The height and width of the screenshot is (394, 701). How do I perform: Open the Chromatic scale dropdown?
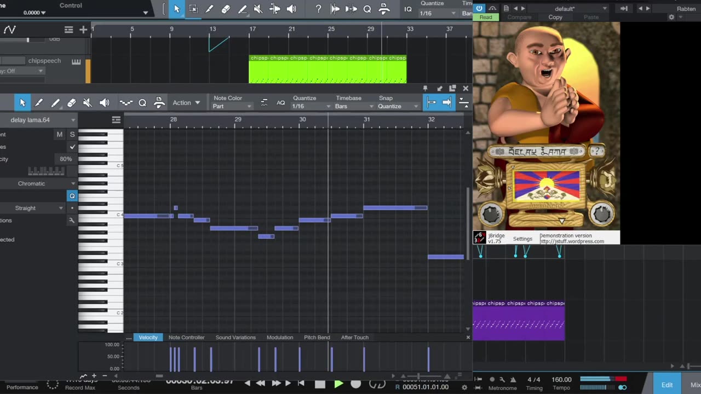pos(38,183)
